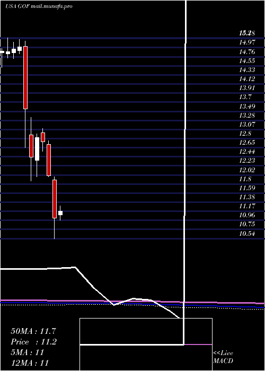
Task: Click the 10.75 price label
Action: tap(248, 224)
